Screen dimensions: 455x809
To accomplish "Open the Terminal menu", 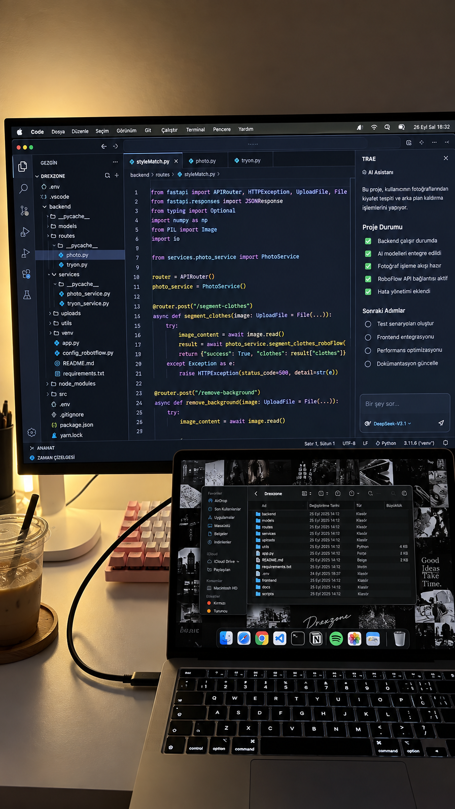I will 195,130.
